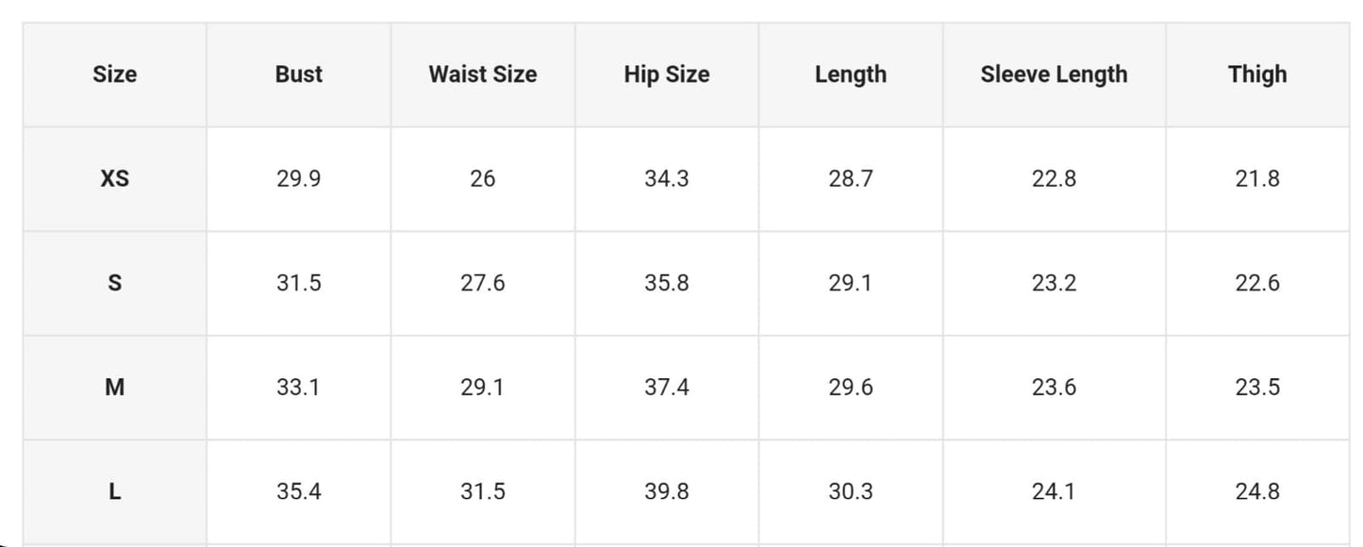Image resolution: width=1363 pixels, height=547 pixels.
Task: Click the Bust column header
Action: 299,75
